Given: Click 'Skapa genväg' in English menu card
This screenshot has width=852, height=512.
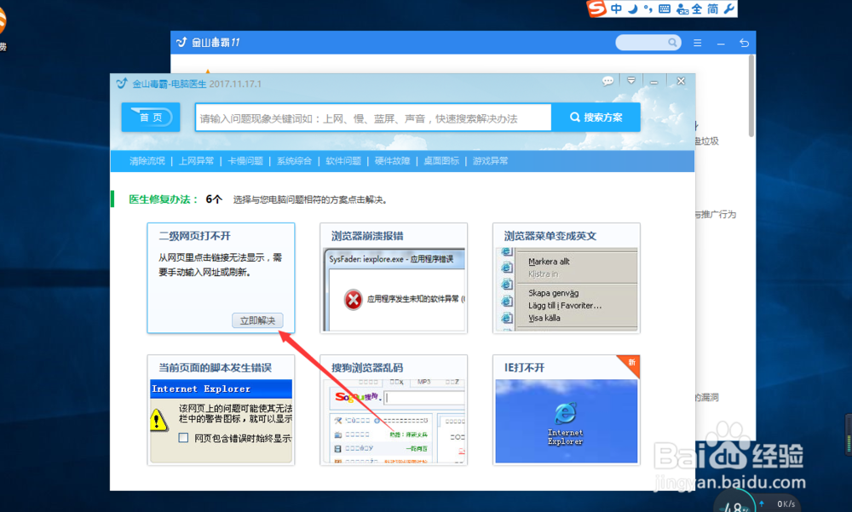Looking at the screenshot, I should 553,293.
